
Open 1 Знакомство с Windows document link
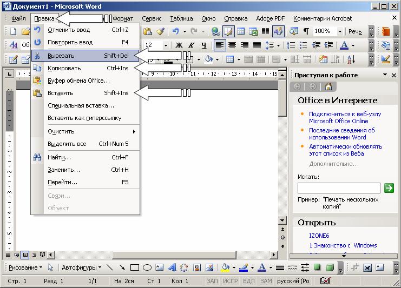pos(343,245)
